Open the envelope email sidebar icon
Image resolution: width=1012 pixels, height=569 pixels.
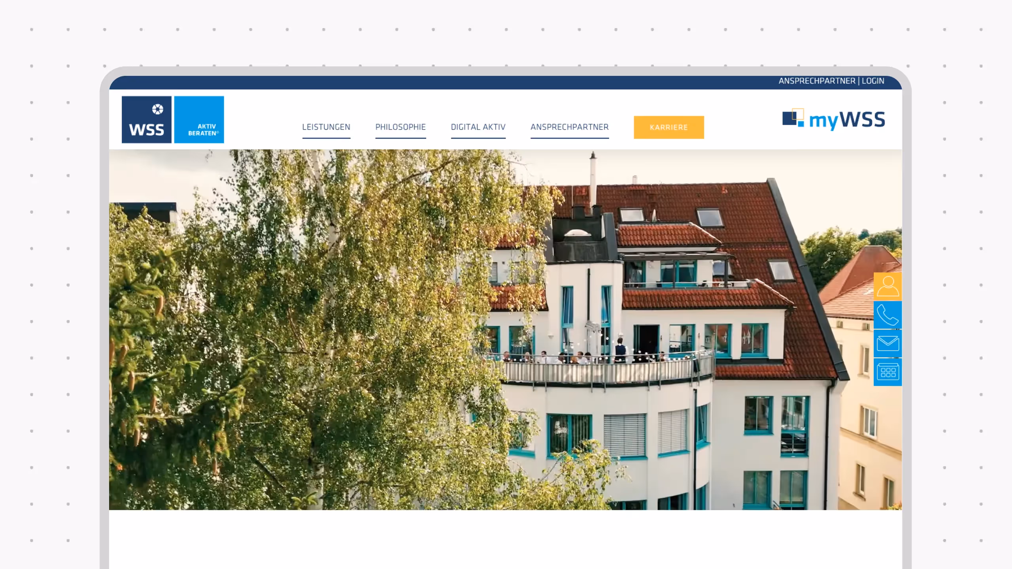click(x=887, y=343)
